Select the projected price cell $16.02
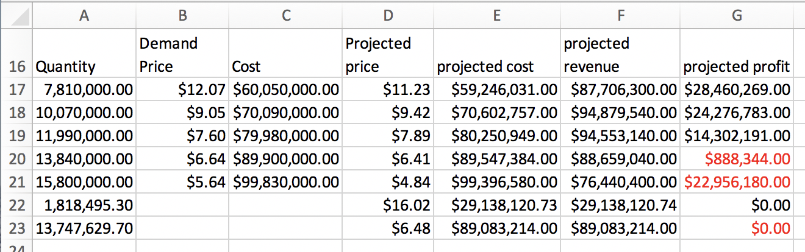805x252 pixels. pos(387,206)
